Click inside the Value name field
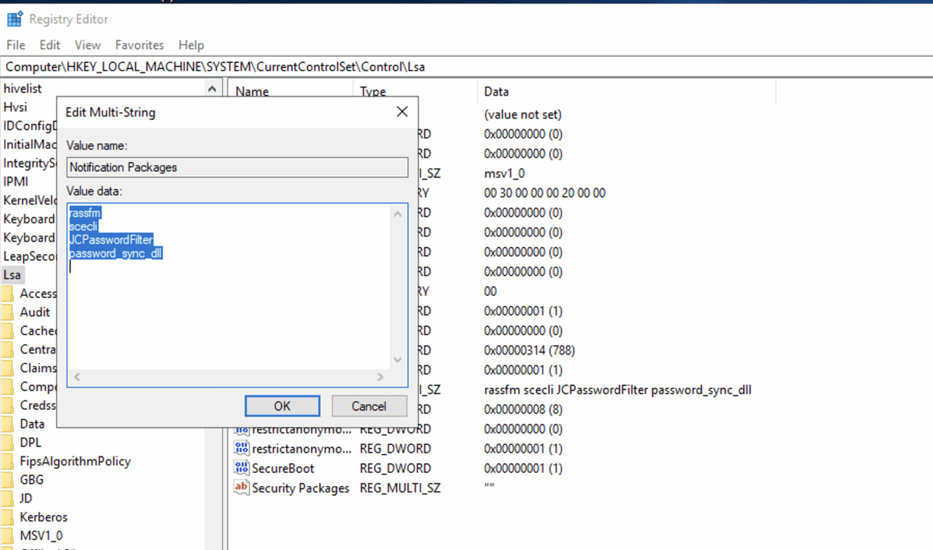This screenshot has height=550, width=933. click(x=237, y=168)
